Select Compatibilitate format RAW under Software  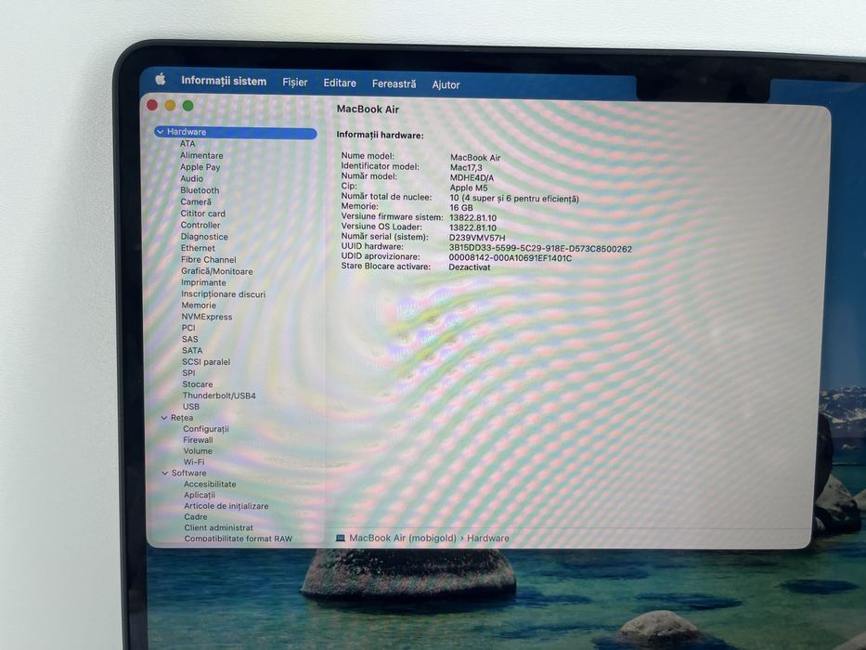click(238, 539)
